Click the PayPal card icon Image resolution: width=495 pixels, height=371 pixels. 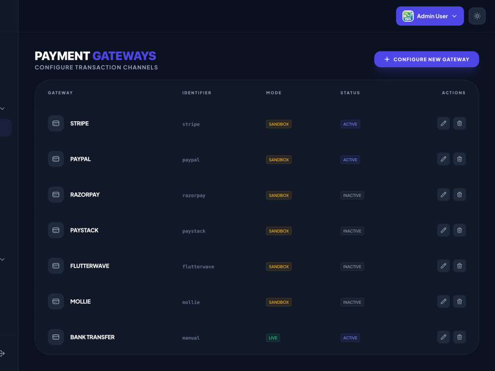[x=56, y=159]
